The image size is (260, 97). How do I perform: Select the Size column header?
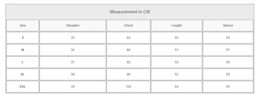23,26
